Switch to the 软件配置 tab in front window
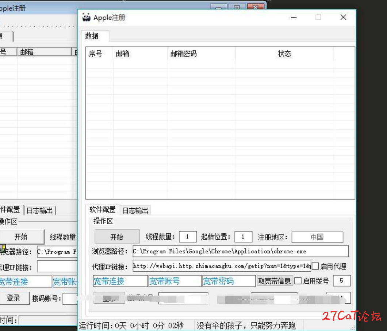 pos(103,210)
